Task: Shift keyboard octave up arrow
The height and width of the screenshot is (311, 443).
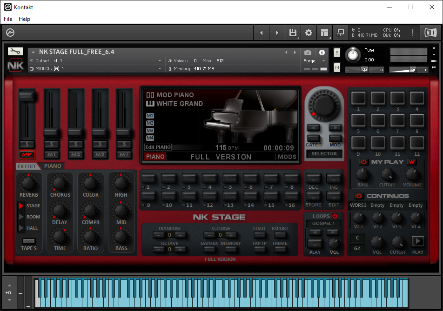Action: (10, 285)
